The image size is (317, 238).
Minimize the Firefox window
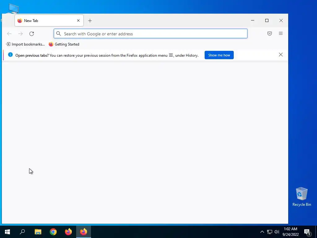click(253, 20)
